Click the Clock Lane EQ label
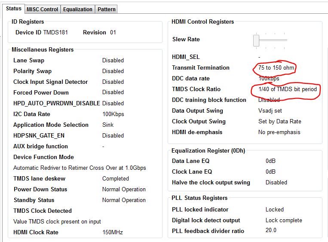 [192, 172]
